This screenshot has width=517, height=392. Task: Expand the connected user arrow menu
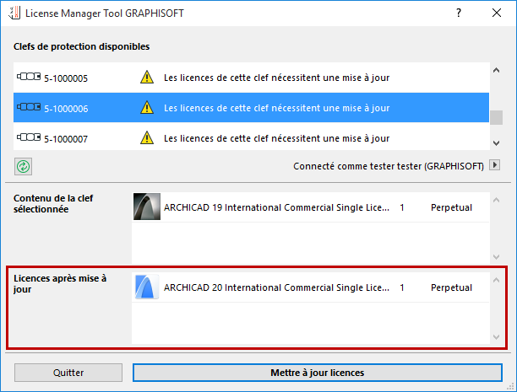pyautogui.click(x=494, y=165)
